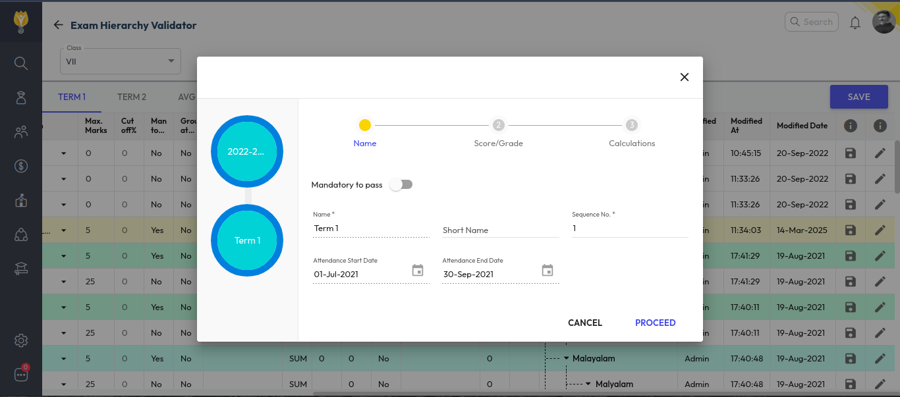
Task: Close the dialog with the X button
Action: tap(684, 77)
